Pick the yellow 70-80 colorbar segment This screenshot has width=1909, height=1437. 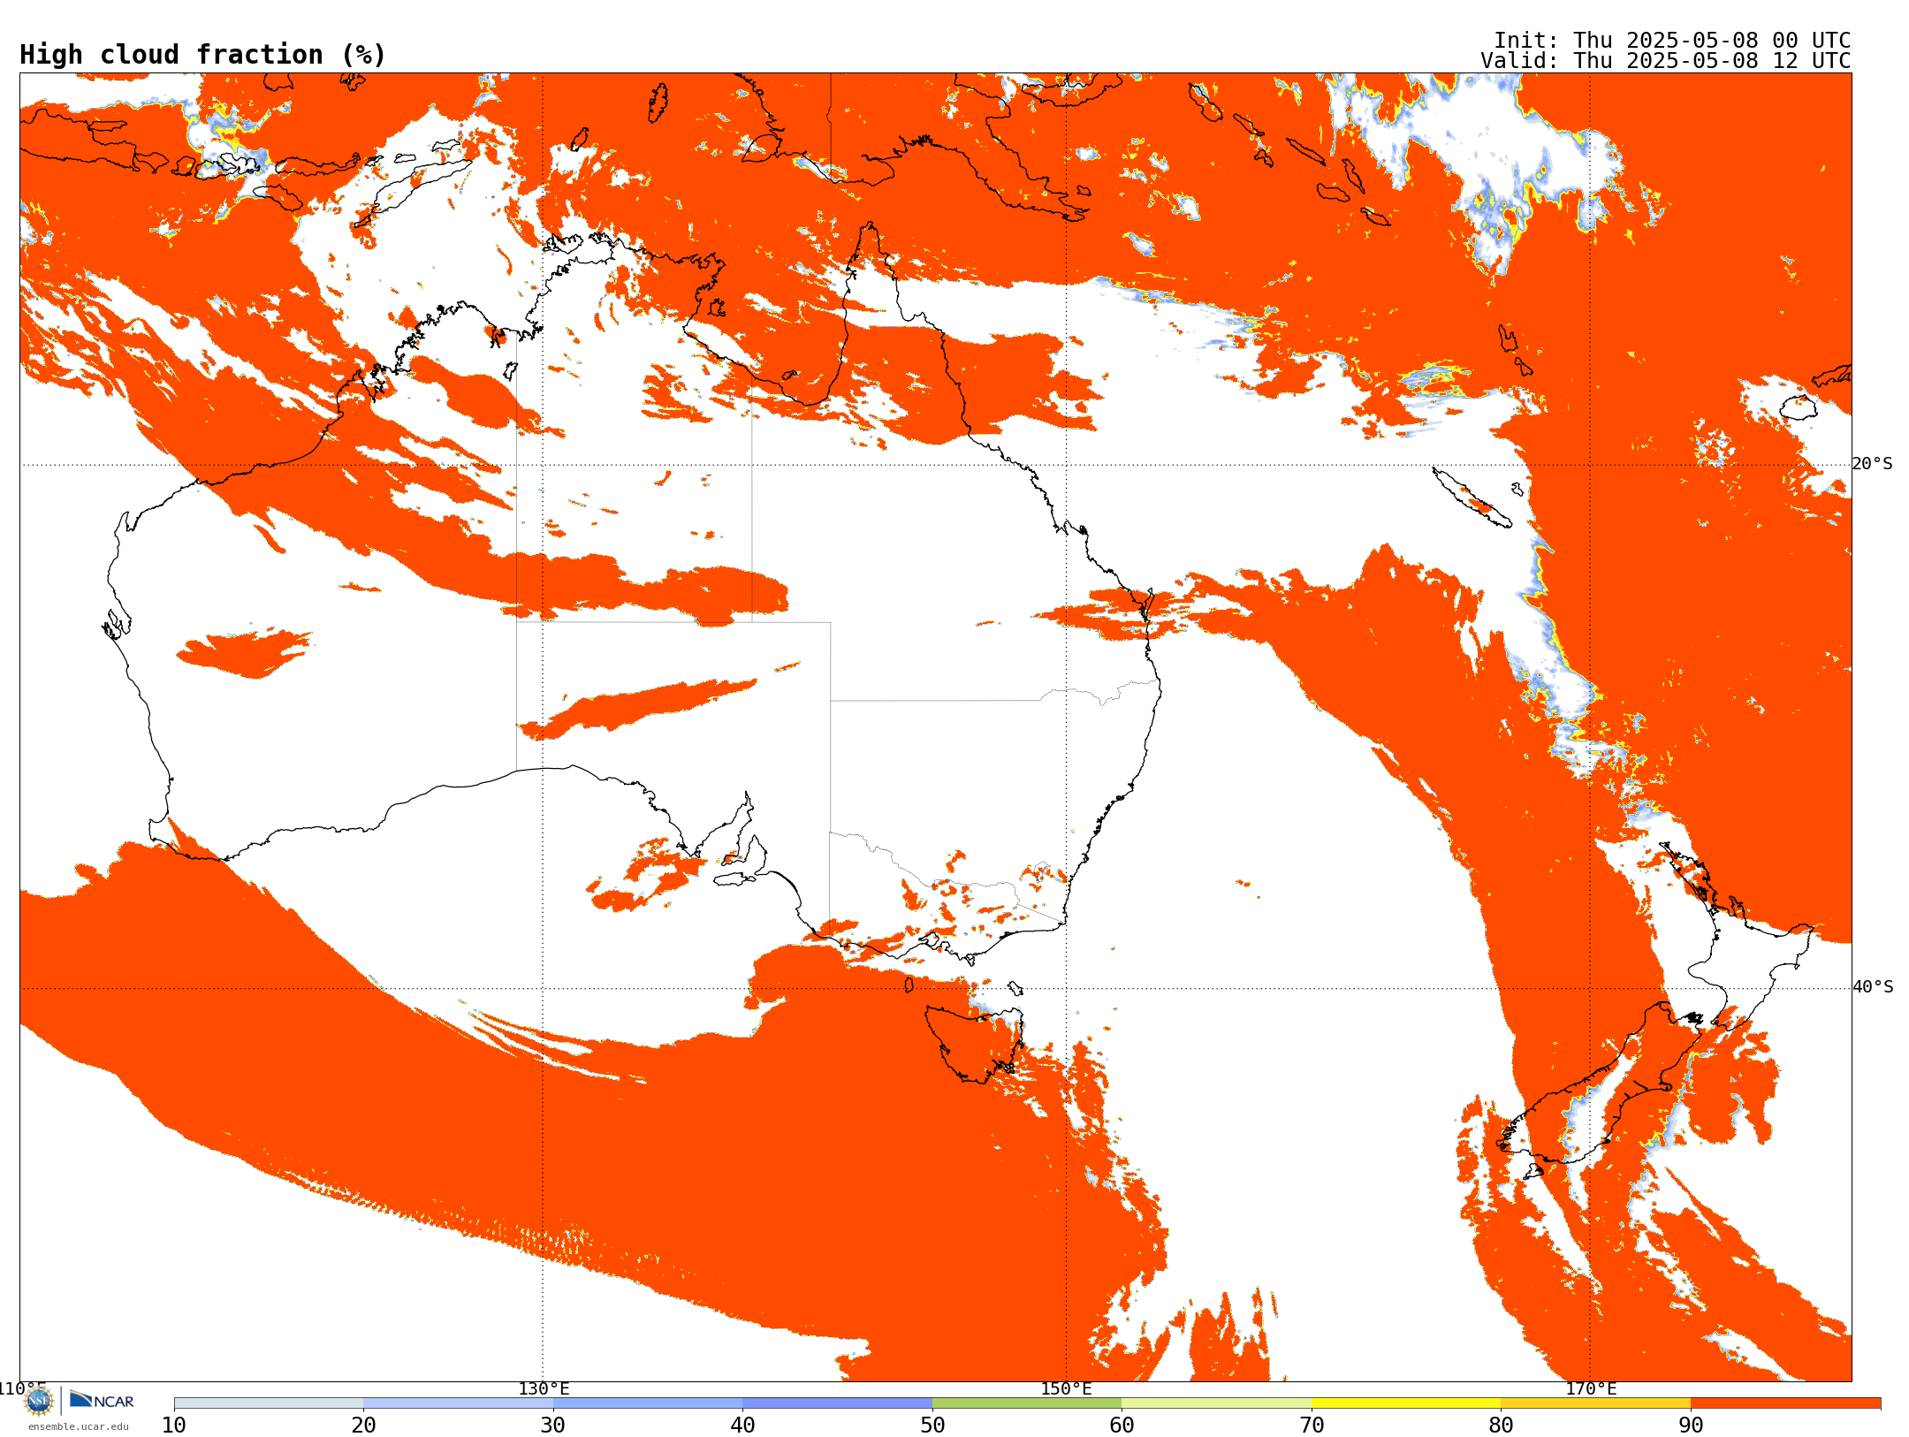(x=1406, y=1403)
